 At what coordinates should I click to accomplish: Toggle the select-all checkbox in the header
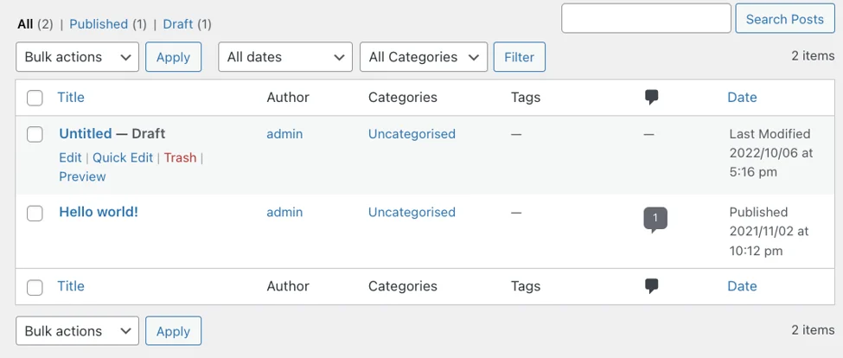(35, 98)
